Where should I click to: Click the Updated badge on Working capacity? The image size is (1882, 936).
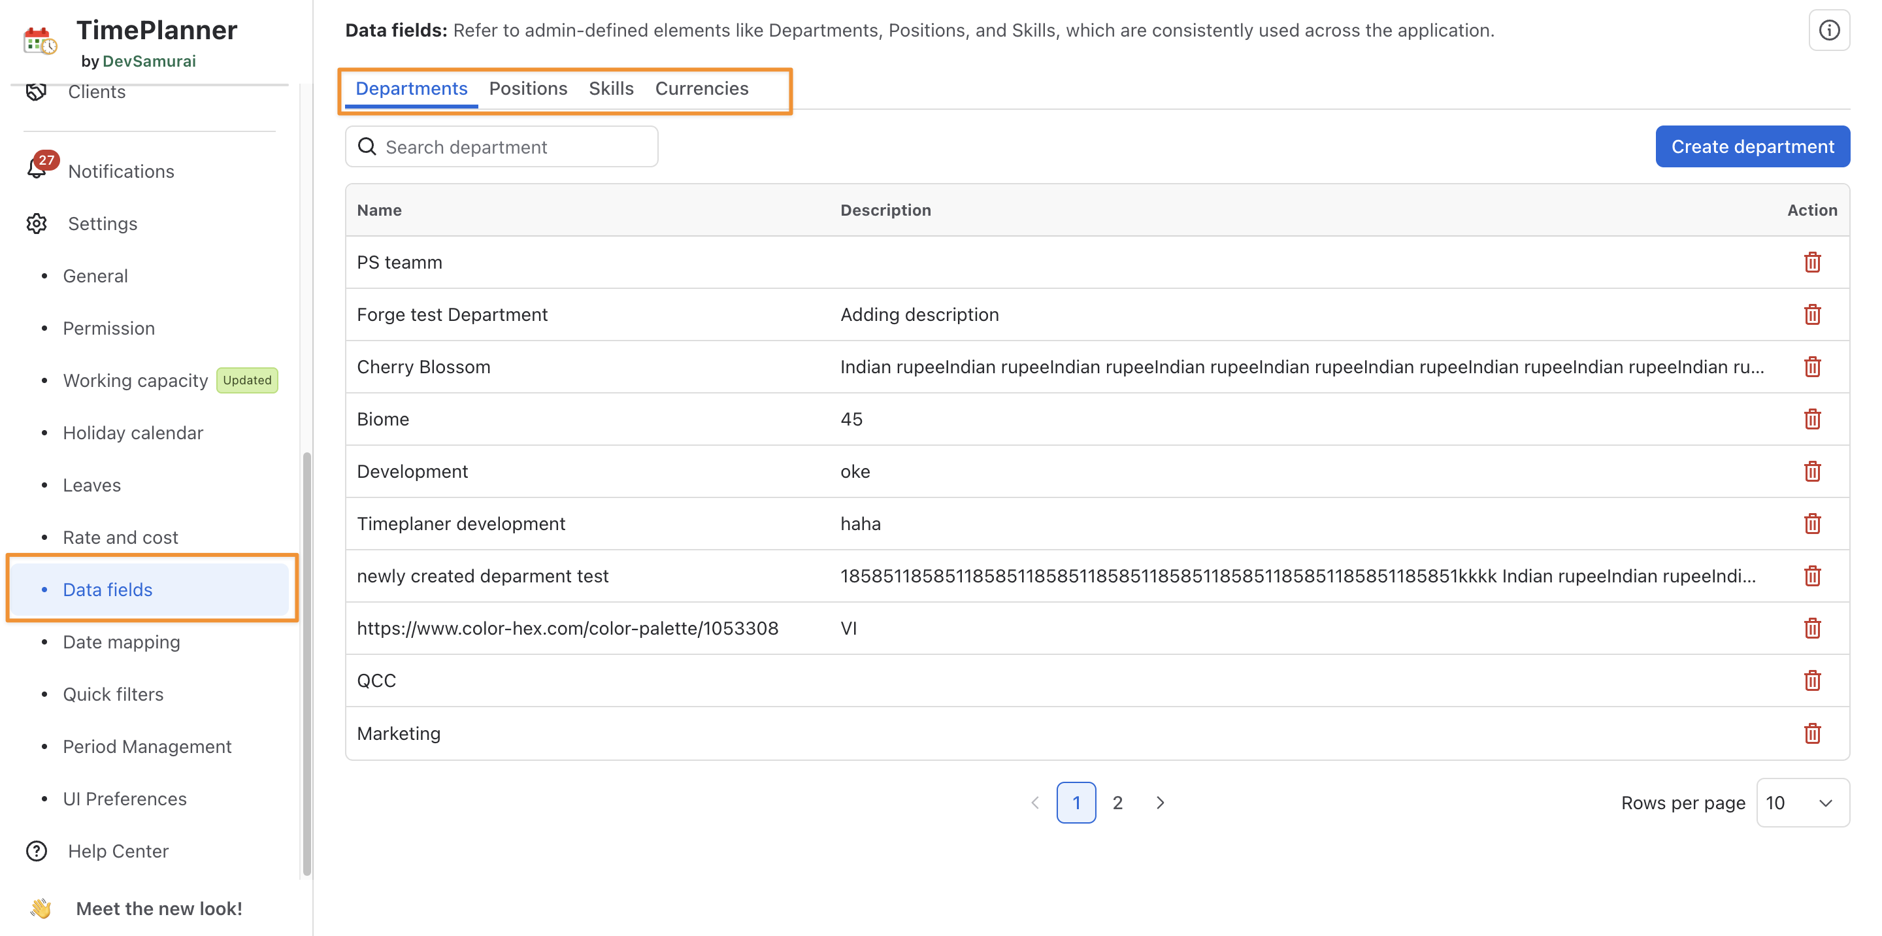click(x=247, y=380)
